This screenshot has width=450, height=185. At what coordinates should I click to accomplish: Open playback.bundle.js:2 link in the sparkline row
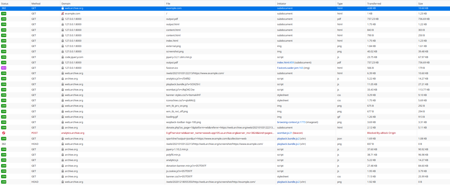click(x=288, y=139)
